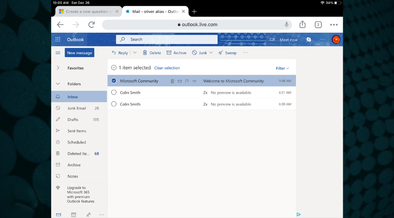The image size is (394, 218).
Task: Open the Sent Items folder
Action: click(79, 131)
